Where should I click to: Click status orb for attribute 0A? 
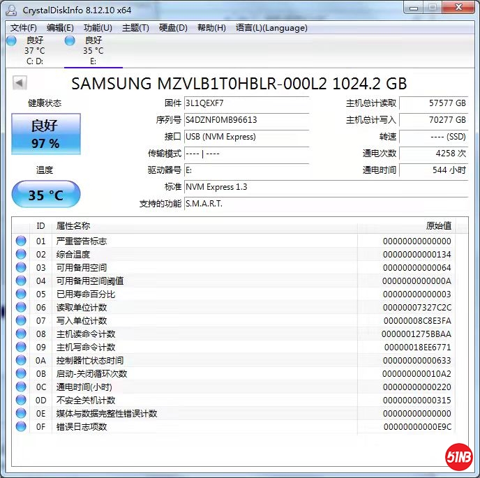[21, 360]
